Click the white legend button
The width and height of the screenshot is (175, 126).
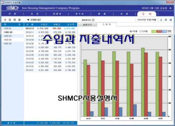tap(169, 31)
